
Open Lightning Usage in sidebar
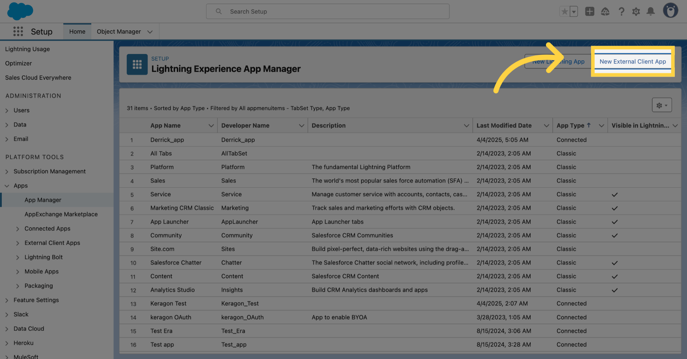click(x=28, y=49)
